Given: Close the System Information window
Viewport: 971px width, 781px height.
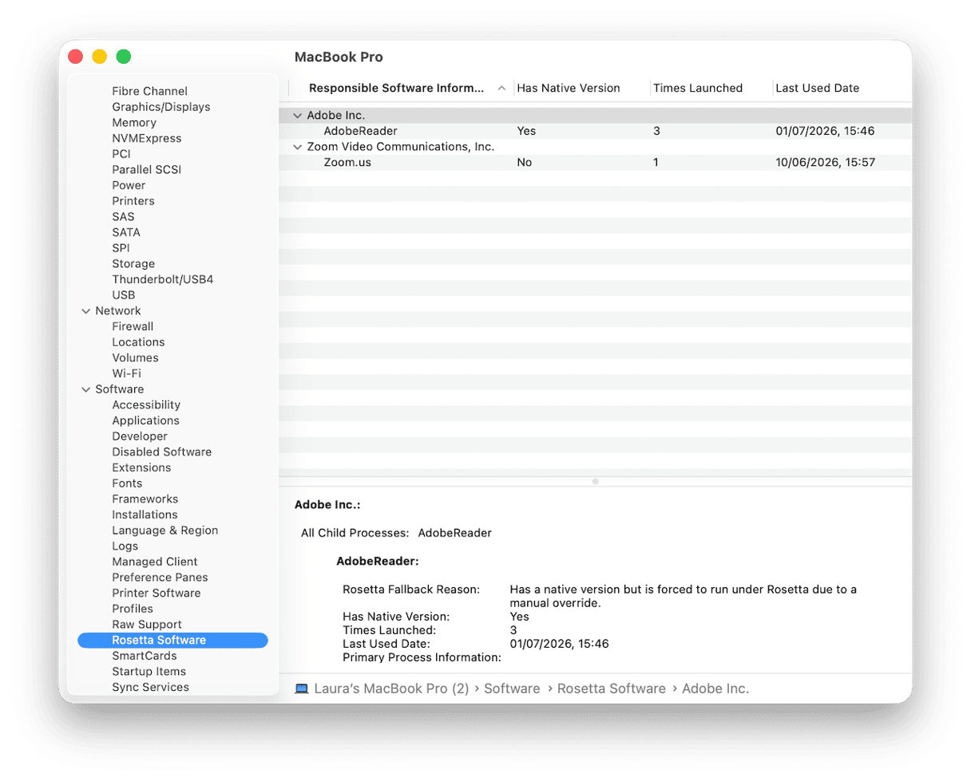Looking at the screenshot, I should click(75, 57).
